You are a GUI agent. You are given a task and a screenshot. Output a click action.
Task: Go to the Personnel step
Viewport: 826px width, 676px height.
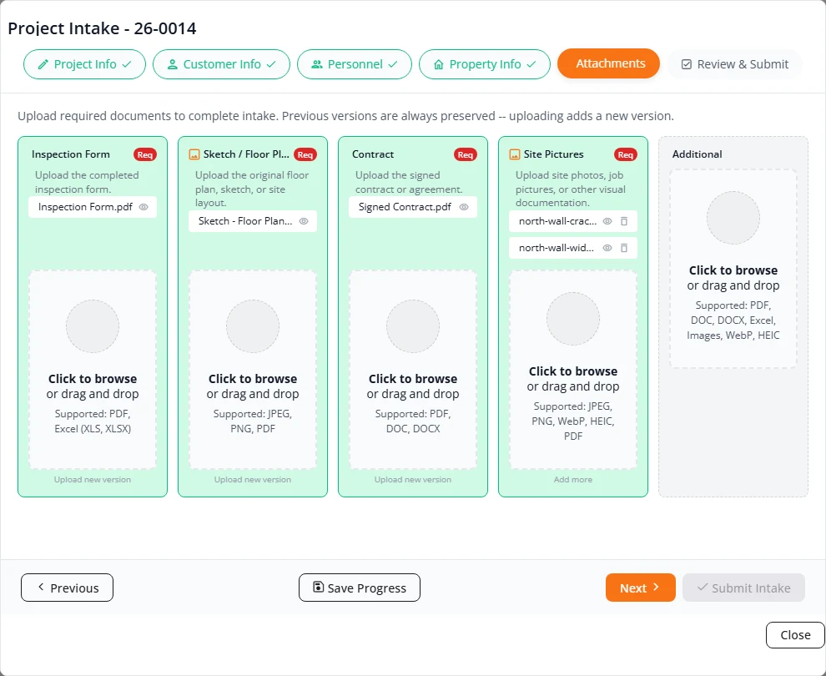[x=355, y=64]
